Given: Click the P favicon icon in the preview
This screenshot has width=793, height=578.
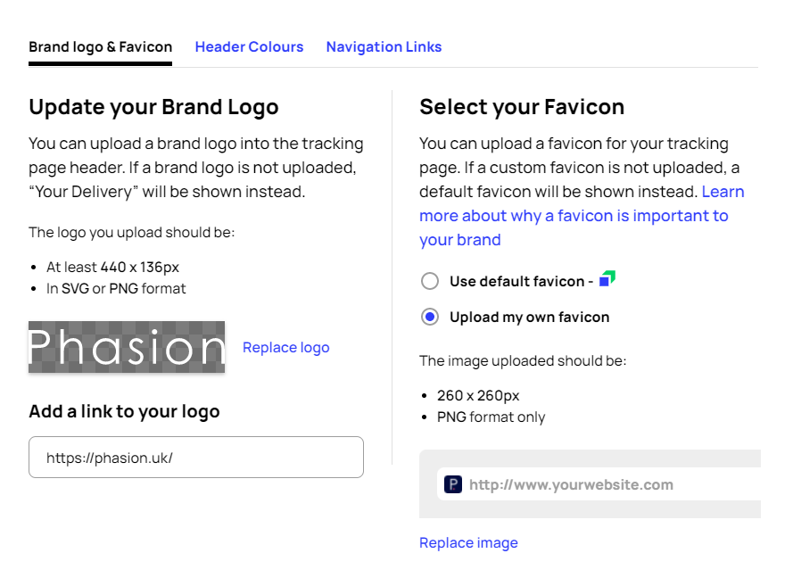Looking at the screenshot, I should pyautogui.click(x=453, y=484).
